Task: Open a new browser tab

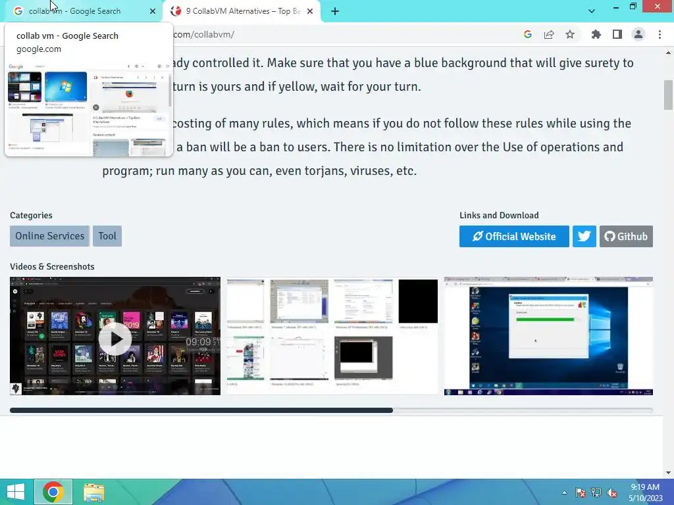Action: point(335,11)
